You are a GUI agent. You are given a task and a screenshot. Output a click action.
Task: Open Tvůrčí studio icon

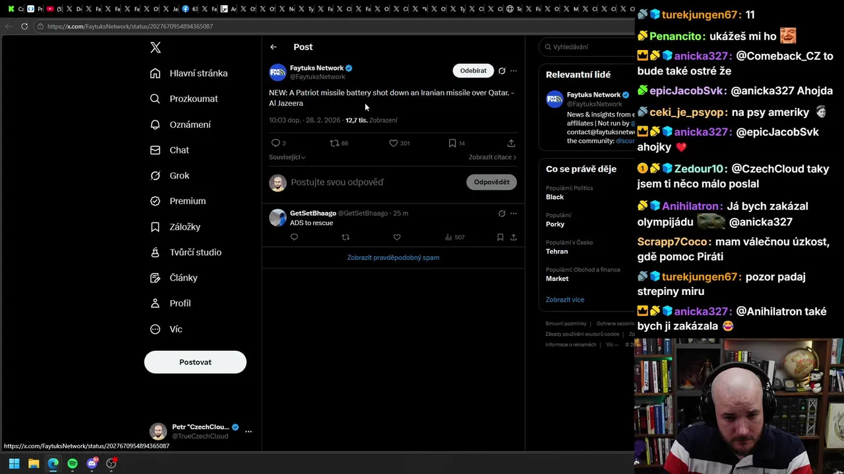(155, 252)
